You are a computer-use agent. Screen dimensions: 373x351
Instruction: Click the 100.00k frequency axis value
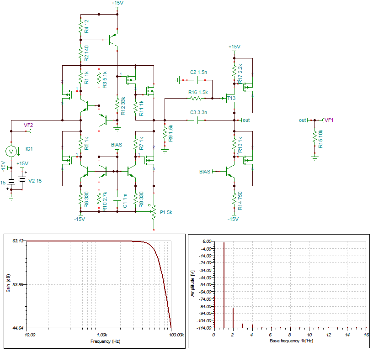176,335
